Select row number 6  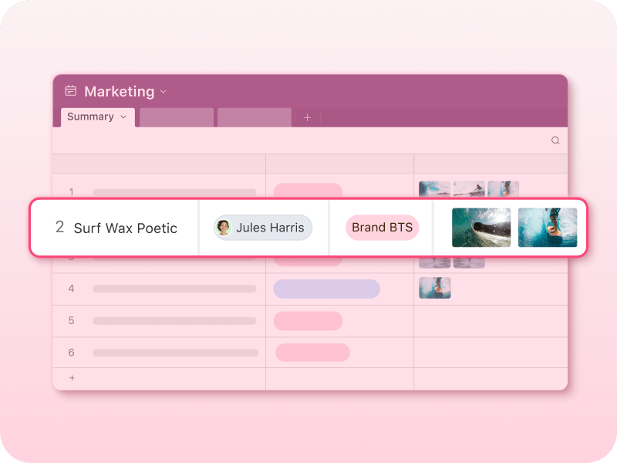(x=71, y=353)
